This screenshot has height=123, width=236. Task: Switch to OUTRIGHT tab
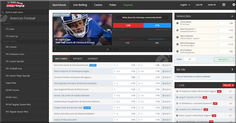tap(93, 59)
